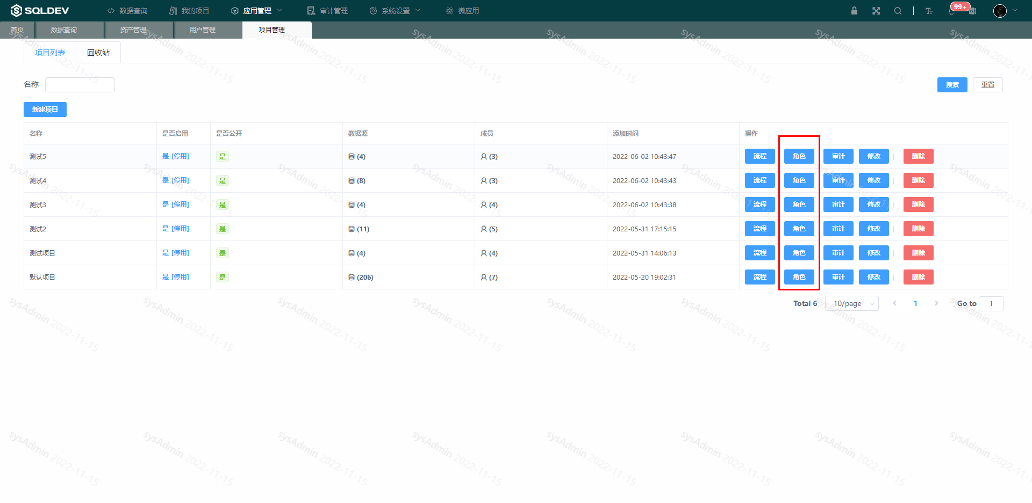Click 审计 button for 测试2
The image size is (1032, 503).
pyautogui.click(x=838, y=229)
